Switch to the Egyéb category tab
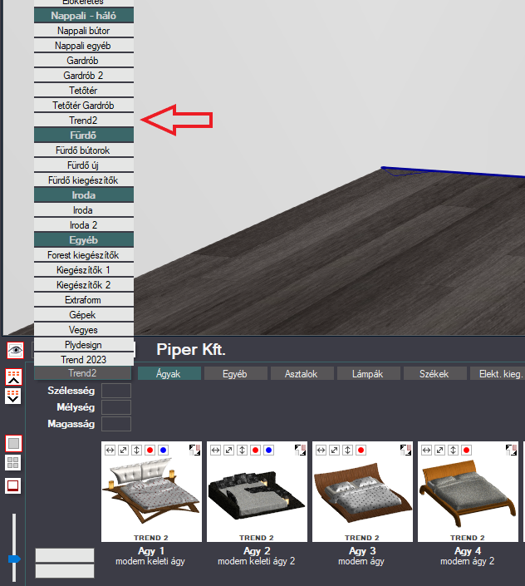The image size is (525, 586). [236, 374]
